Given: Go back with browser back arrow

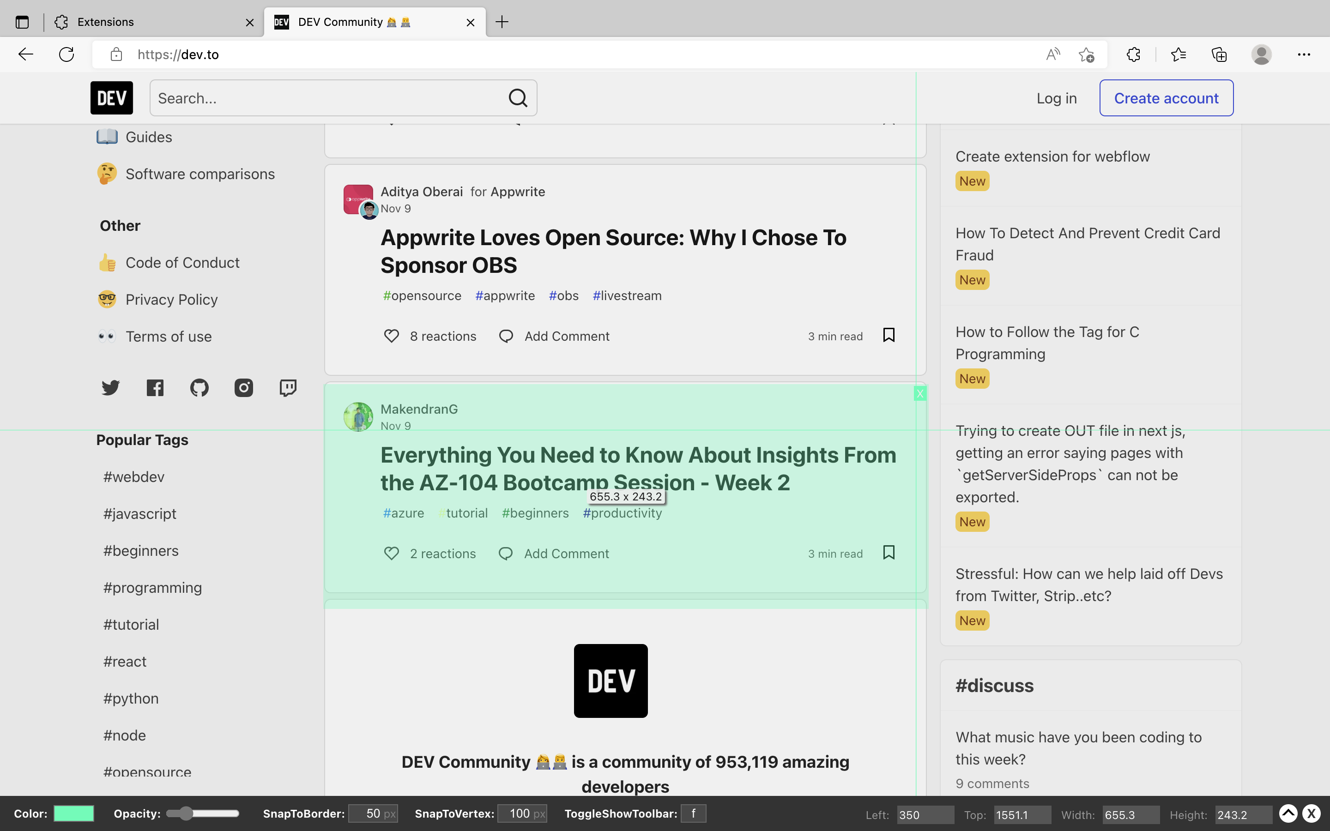Looking at the screenshot, I should click(x=26, y=54).
